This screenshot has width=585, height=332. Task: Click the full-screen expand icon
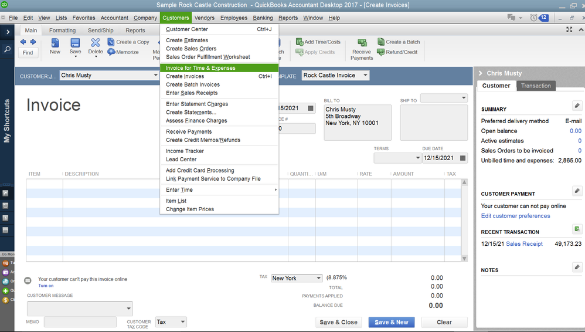pos(569,29)
